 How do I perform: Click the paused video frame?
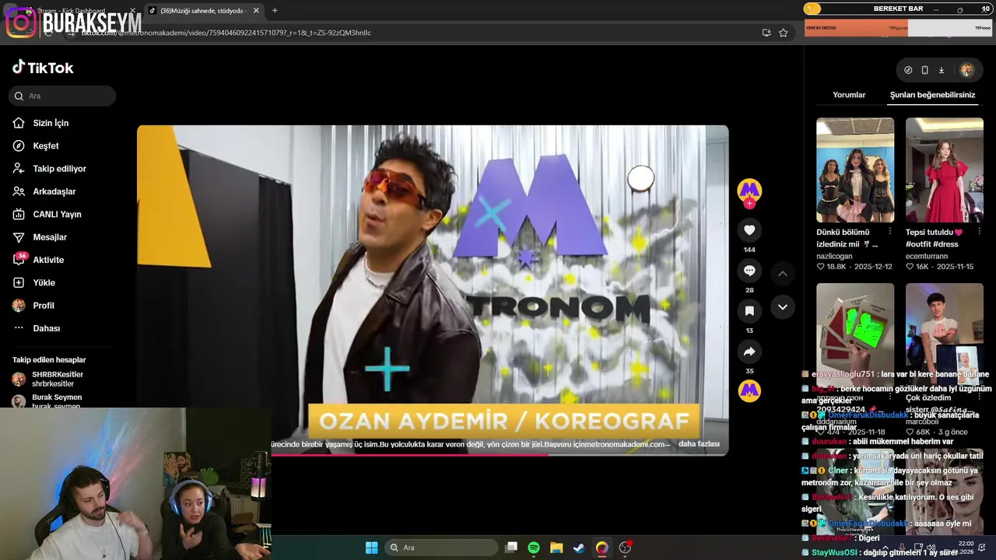tap(433, 289)
